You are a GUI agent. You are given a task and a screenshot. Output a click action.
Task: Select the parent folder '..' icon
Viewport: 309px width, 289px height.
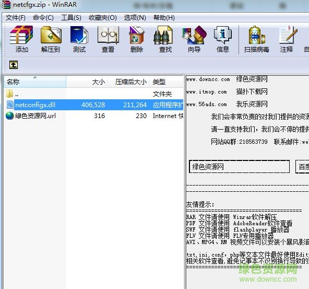point(9,94)
